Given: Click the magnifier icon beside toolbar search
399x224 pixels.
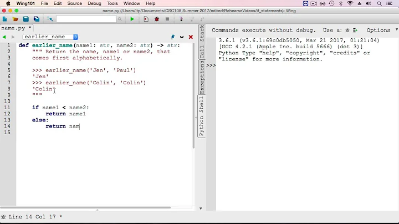Looking at the screenshot, I should click(120, 19).
